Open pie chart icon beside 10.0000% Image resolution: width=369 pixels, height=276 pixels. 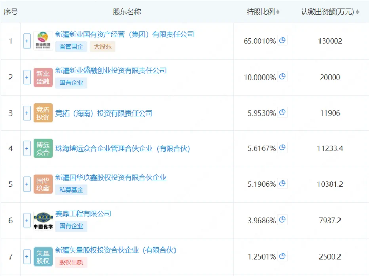pos(282,77)
